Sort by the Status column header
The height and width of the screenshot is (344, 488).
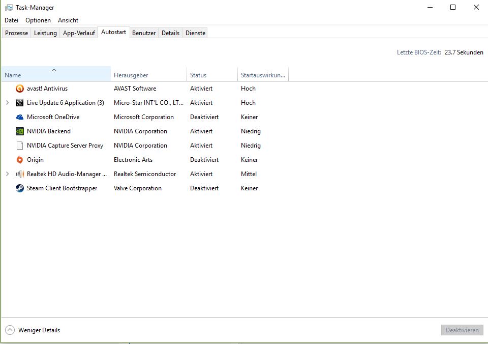click(212, 74)
